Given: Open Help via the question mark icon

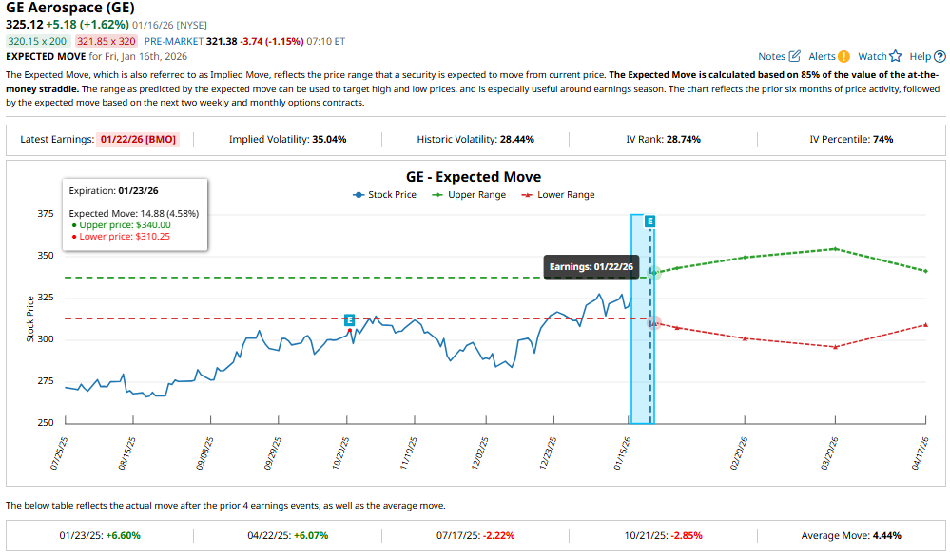Looking at the screenshot, I should click(x=940, y=56).
